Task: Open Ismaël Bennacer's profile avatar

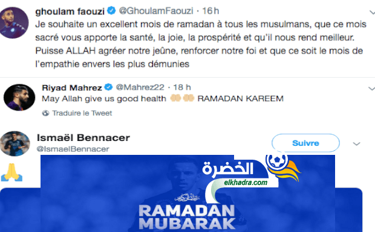Action: coord(15,143)
